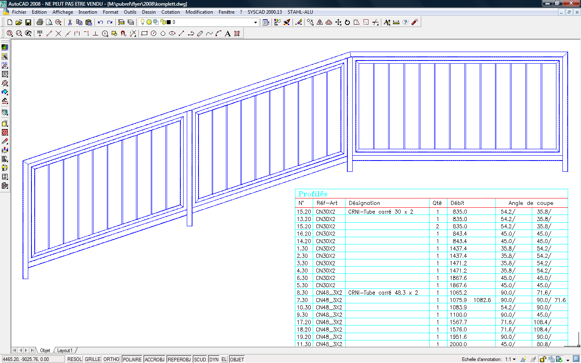This screenshot has width=581, height=363.
Task: Click the Cut (scissors) icon
Action: click(x=70, y=22)
